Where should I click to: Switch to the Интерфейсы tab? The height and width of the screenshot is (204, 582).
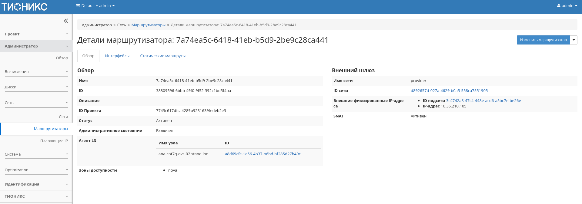pos(117,56)
